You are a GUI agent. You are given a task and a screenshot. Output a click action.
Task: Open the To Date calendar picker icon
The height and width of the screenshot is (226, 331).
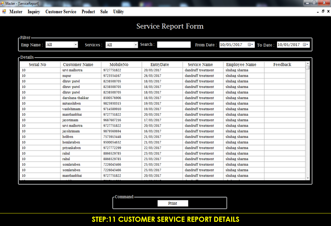(305, 45)
